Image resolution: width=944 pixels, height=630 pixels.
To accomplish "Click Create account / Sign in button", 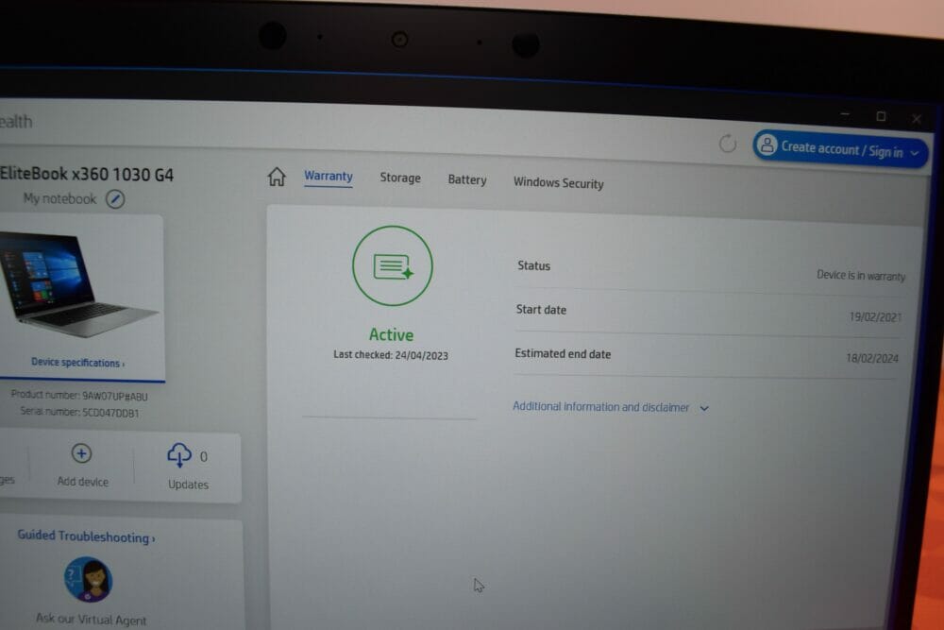I will pos(840,149).
